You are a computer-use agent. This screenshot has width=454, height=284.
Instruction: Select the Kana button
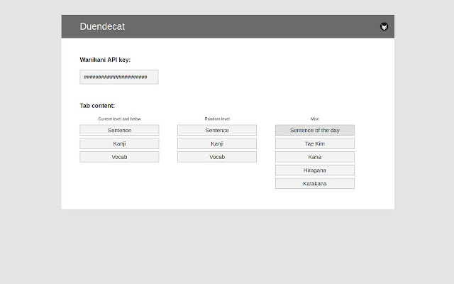[x=315, y=157]
